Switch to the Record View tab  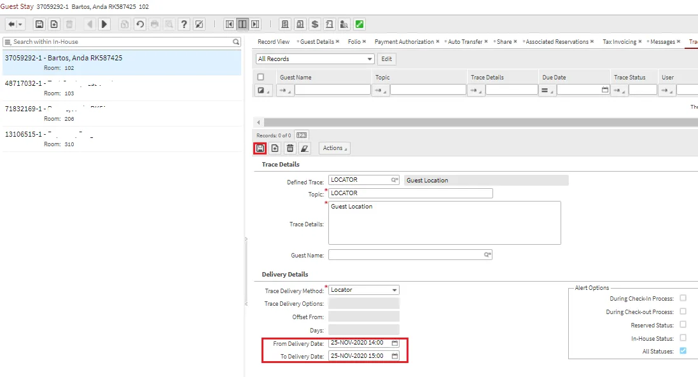point(274,42)
